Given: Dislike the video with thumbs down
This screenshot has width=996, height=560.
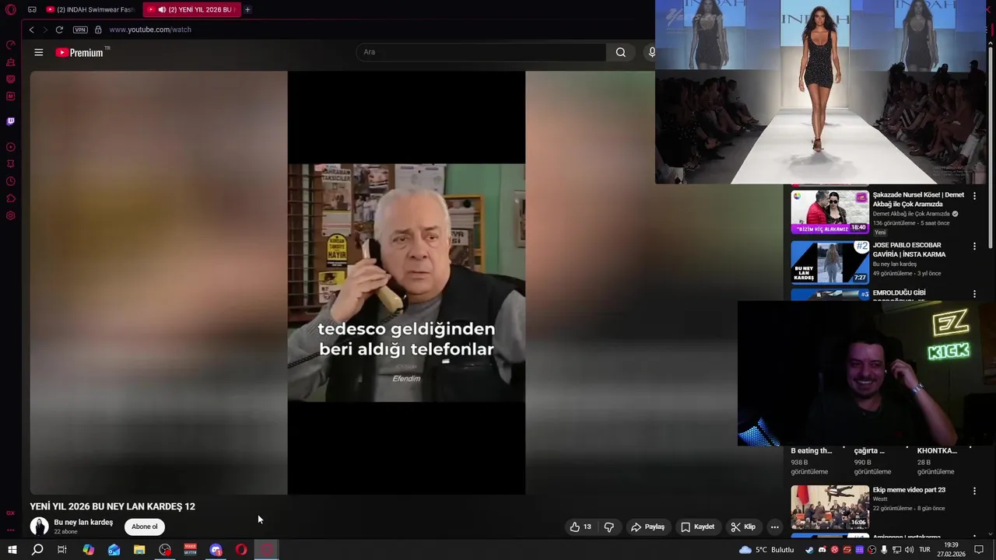Looking at the screenshot, I should pos(608,527).
